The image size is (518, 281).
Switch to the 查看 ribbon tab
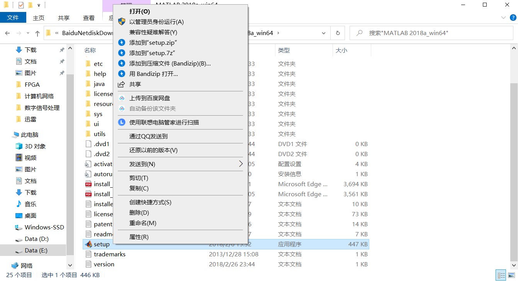pyautogui.click(x=89, y=17)
